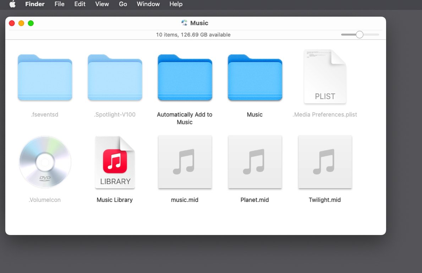Image resolution: width=422 pixels, height=273 pixels.
Task: Select the Automatically Add to Music folder
Action: tap(185, 77)
